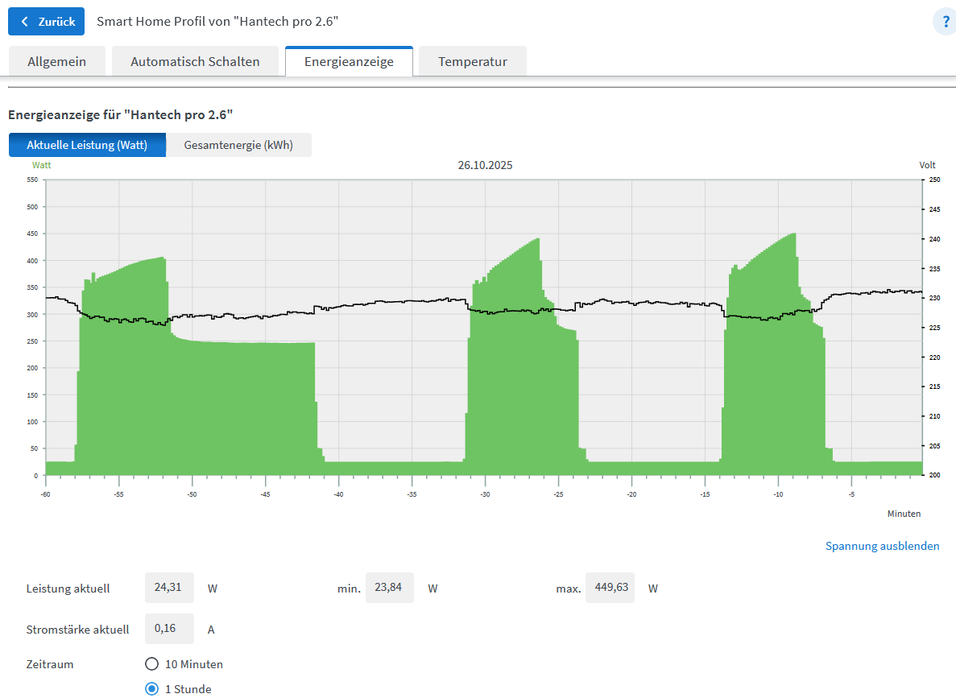Click the -30 minute mark on time axis

485,494
